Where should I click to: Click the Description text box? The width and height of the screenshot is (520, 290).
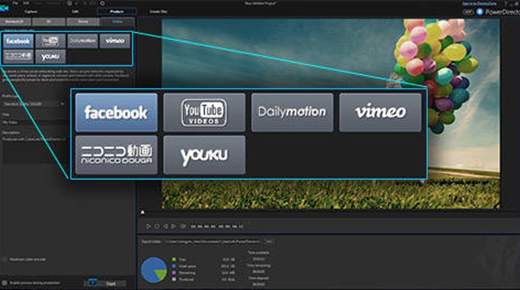[x=33, y=149]
